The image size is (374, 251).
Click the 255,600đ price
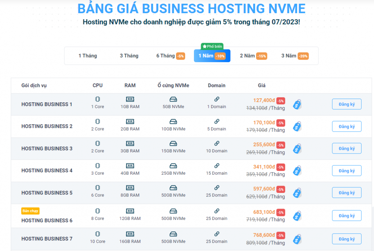click(x=264, y=145)
